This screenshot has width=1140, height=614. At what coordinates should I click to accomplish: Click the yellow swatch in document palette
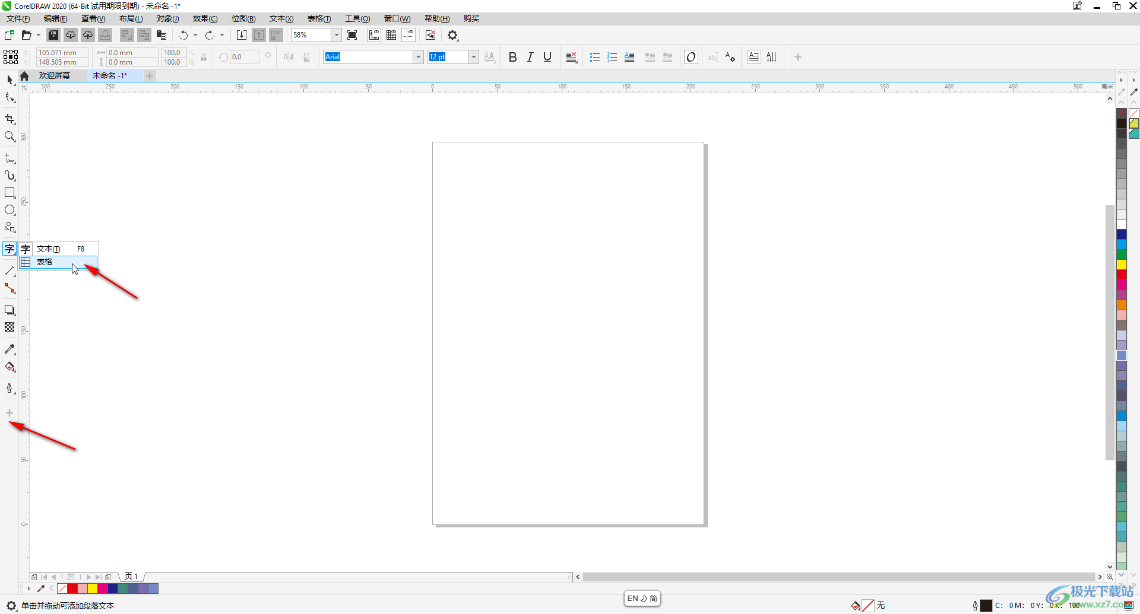pyautogui.click(x=93, y=588)
